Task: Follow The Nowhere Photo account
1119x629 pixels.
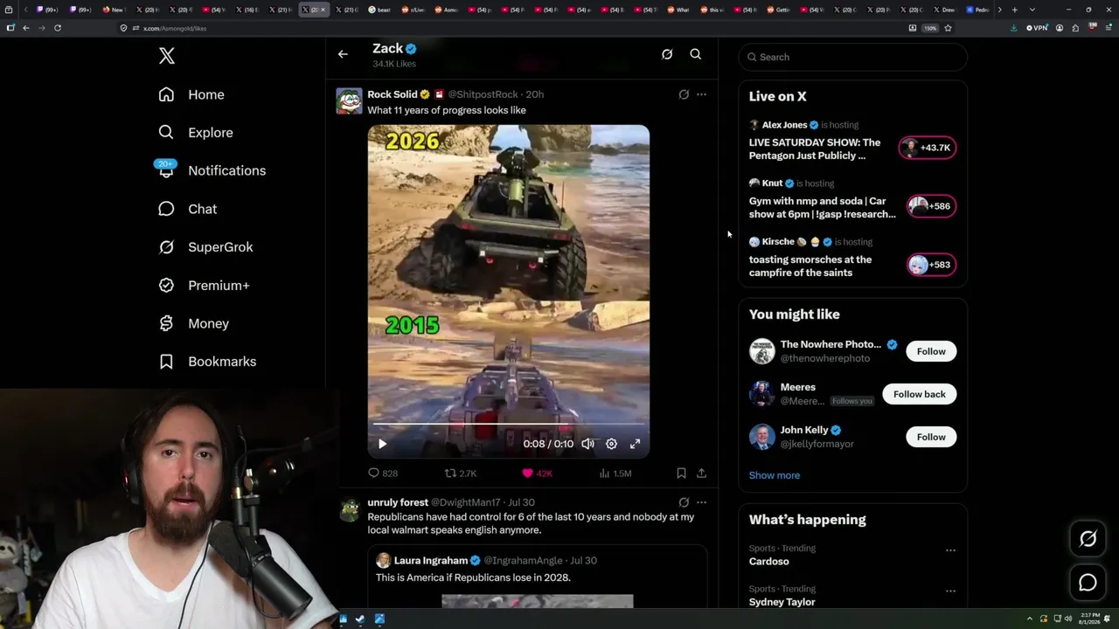Action: [931, 351]
